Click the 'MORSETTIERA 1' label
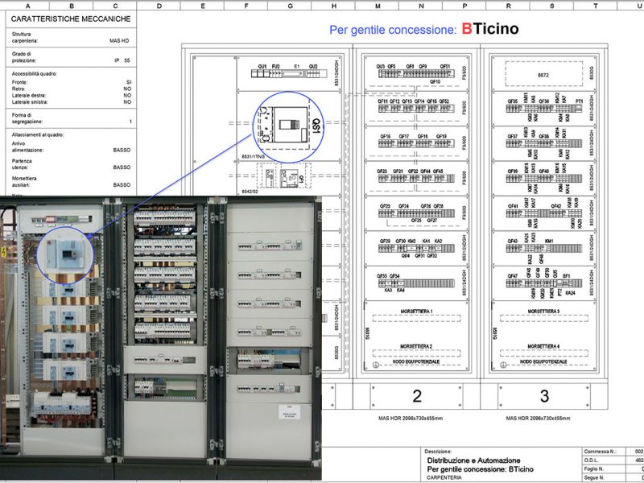 tap(416, 312)
